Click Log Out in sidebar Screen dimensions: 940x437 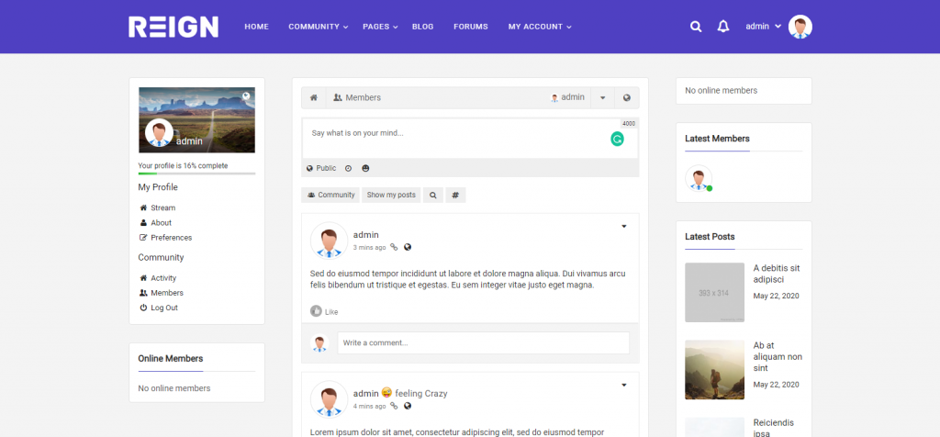click(x=159, y=308)
